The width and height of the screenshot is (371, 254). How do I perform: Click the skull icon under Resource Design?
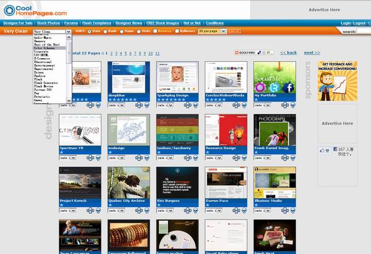click(244, 158)
